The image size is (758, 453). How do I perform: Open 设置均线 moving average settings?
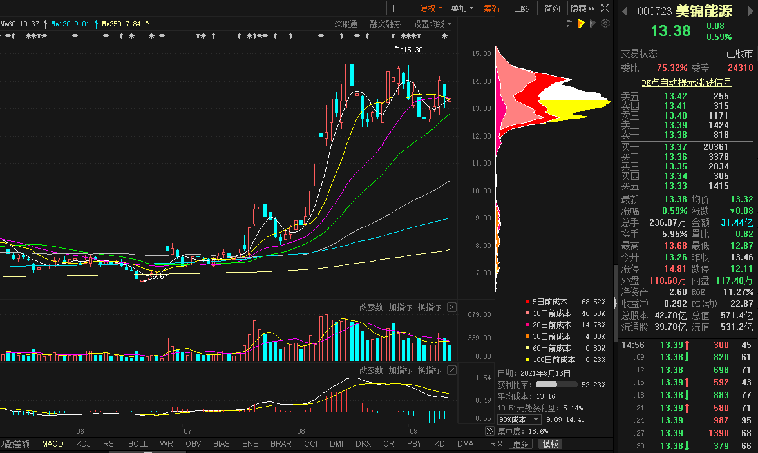tap(432, 24)
